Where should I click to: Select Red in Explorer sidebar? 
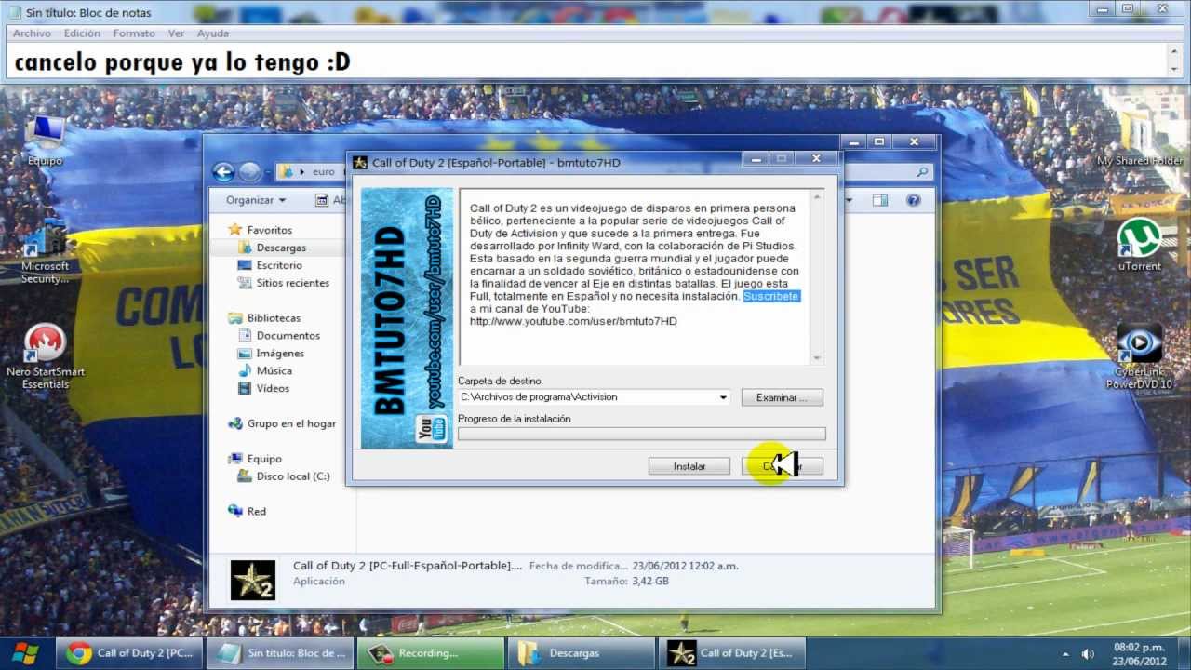(x=257, y=511)
